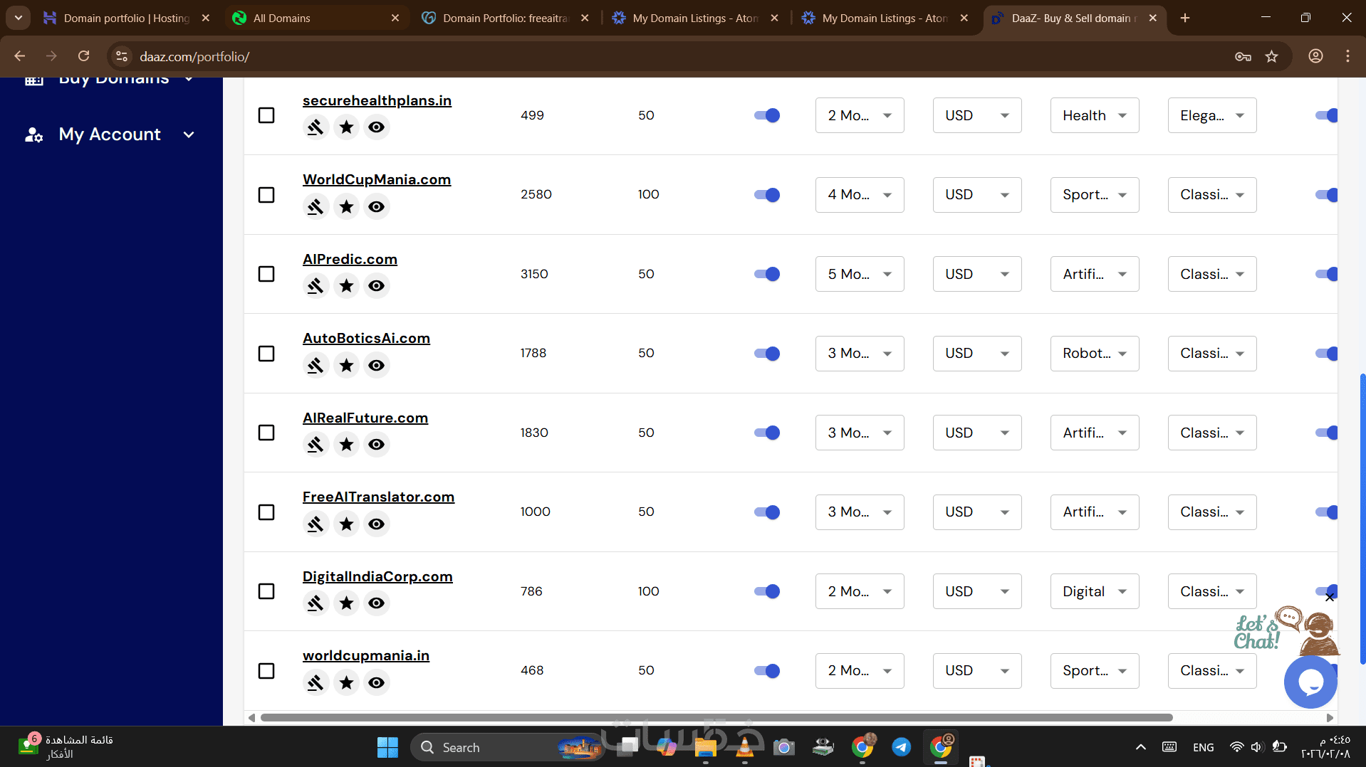Select the AIPredic.com row checkbox
This screenshot has height=767, width=1366.
pos(266,274)
